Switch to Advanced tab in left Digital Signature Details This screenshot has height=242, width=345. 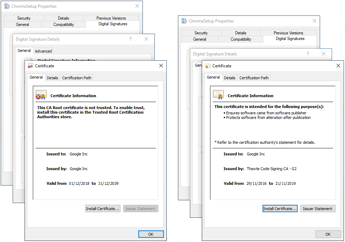[x=44, y=51]
